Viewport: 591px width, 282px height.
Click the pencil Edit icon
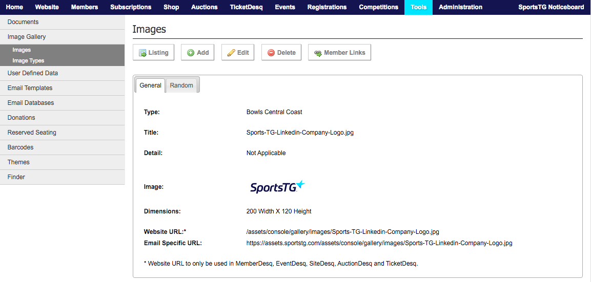coord(231,53)
